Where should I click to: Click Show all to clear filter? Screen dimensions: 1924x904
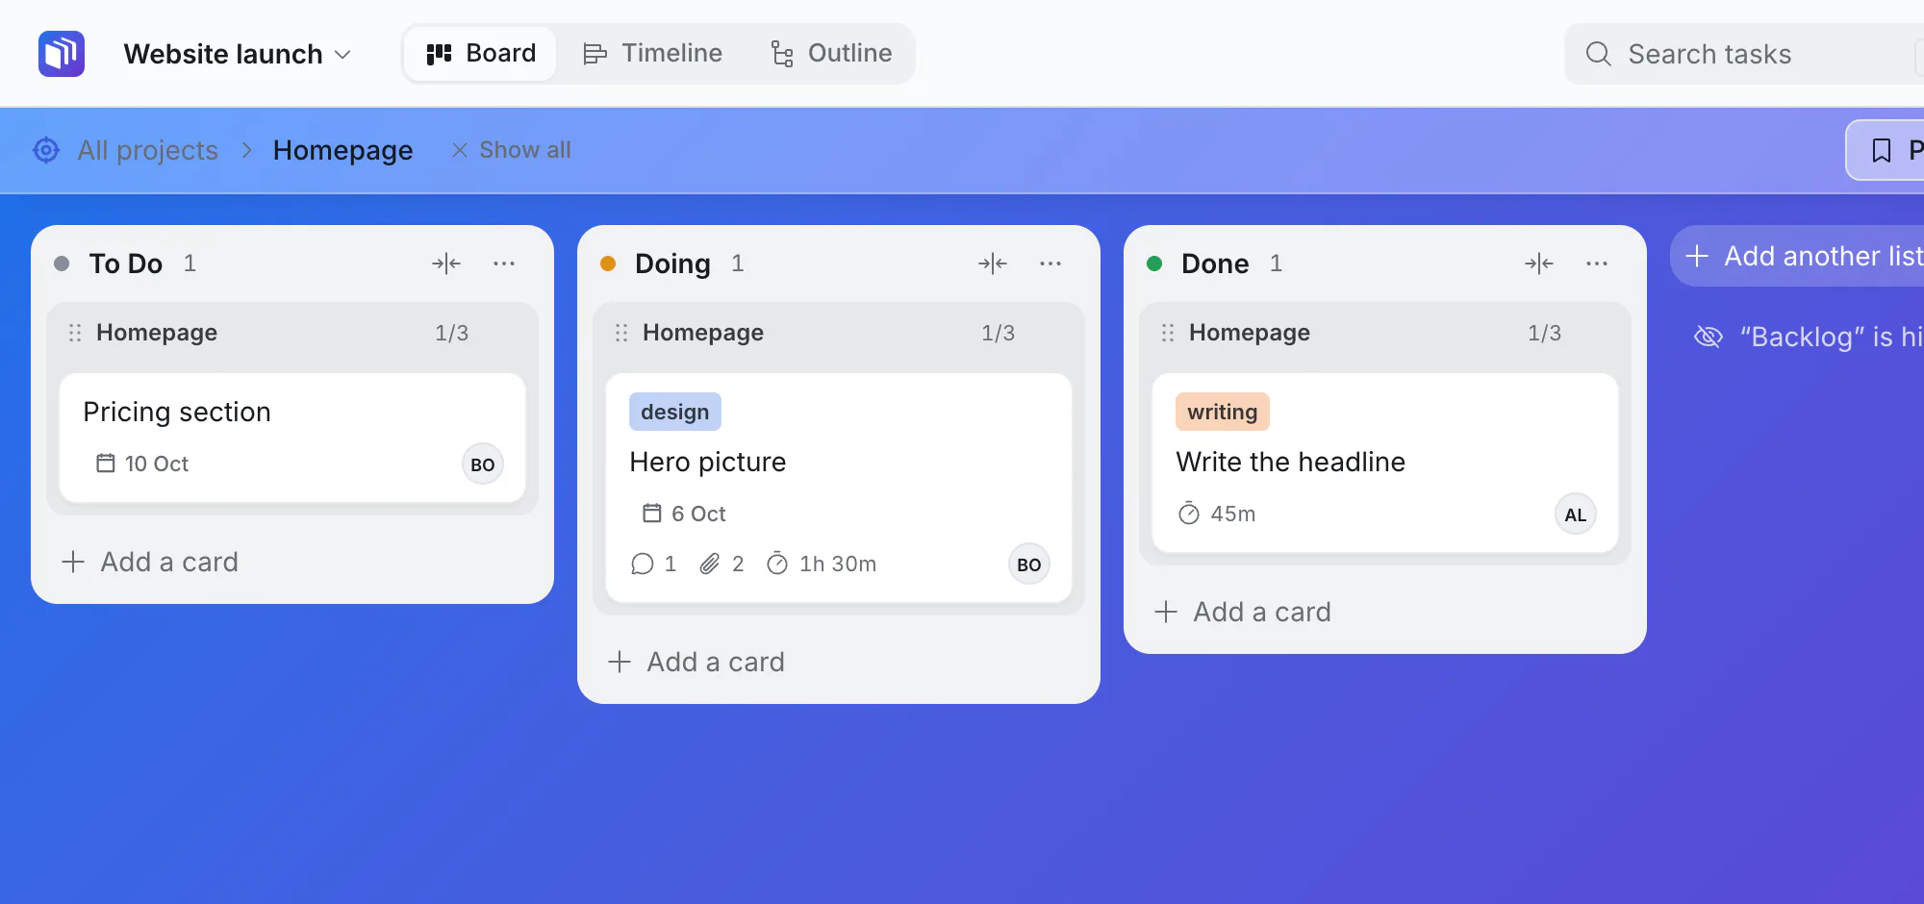point(511,150)
